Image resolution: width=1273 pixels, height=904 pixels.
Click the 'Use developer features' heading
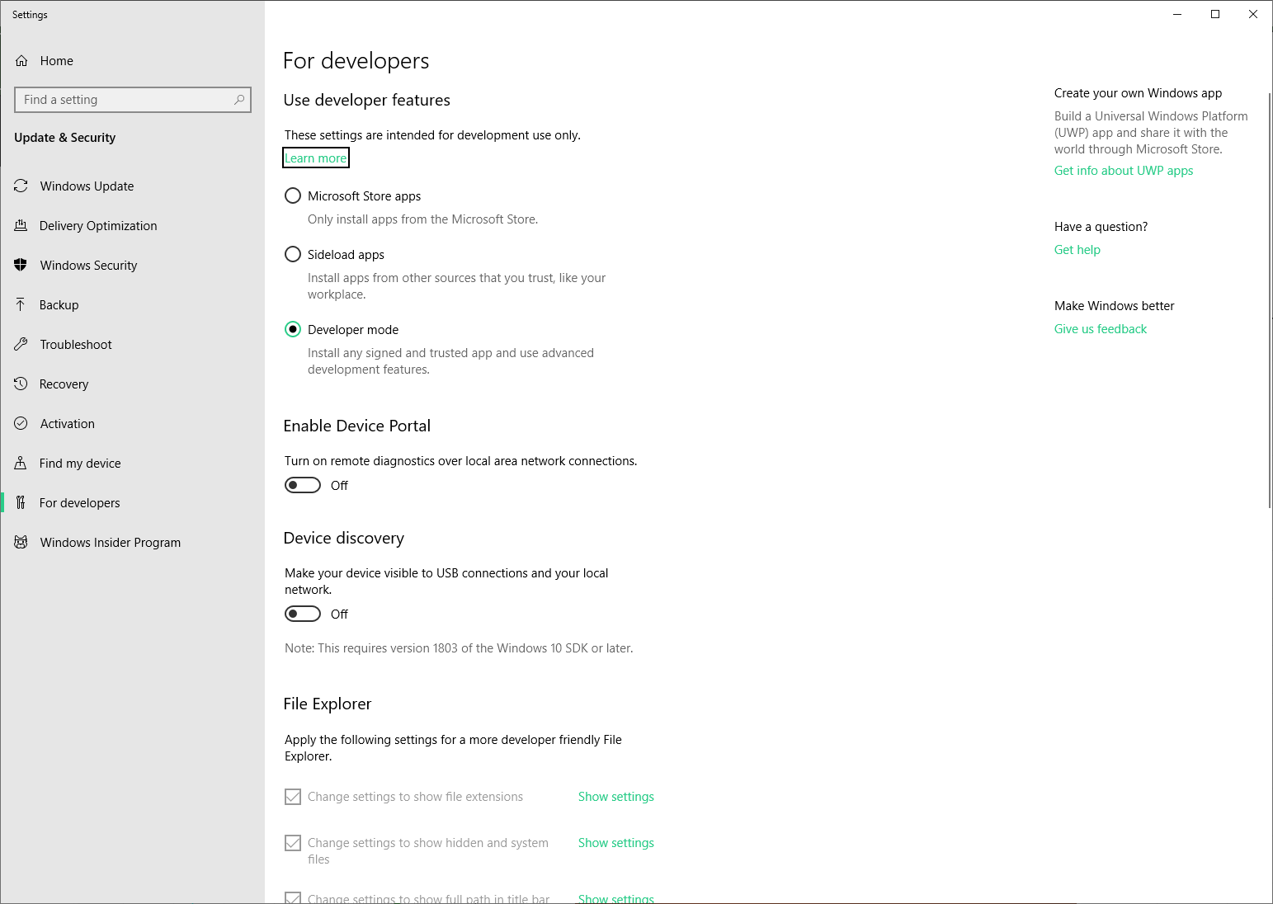point(367,100)
